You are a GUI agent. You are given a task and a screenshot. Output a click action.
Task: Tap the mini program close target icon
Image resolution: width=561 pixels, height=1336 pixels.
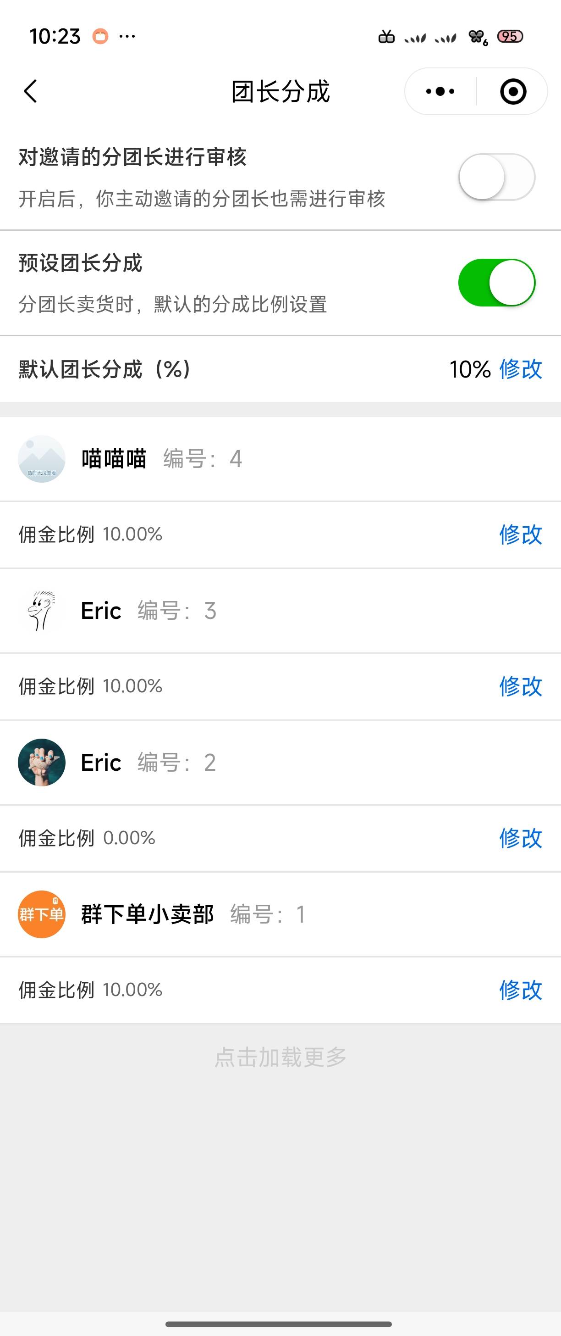coord(513,91)
